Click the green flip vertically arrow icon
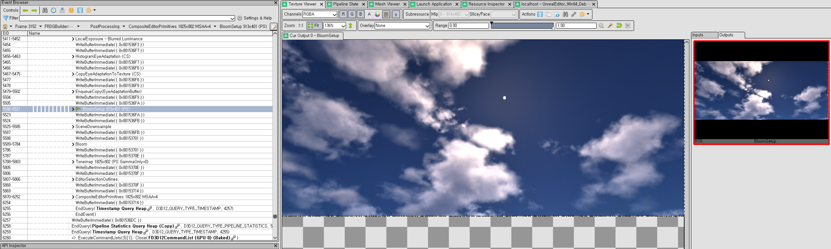Screen dimensions: 831x249 [351, 26]
